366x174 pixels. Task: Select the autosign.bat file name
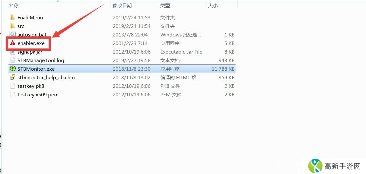coord(32,35)
